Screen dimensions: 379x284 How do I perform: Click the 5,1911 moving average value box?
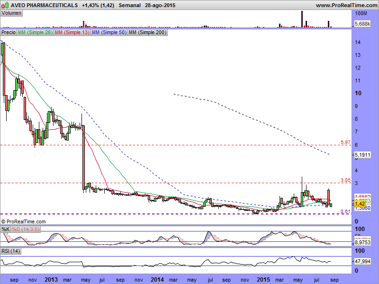(x=362, y=155)
